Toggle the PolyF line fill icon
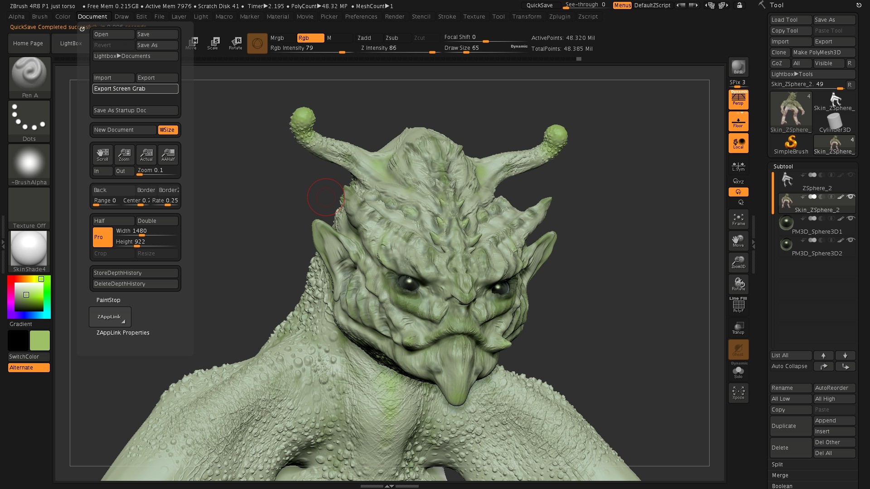The height and width of the screenshot is (489, 870). tap(738, 306)
